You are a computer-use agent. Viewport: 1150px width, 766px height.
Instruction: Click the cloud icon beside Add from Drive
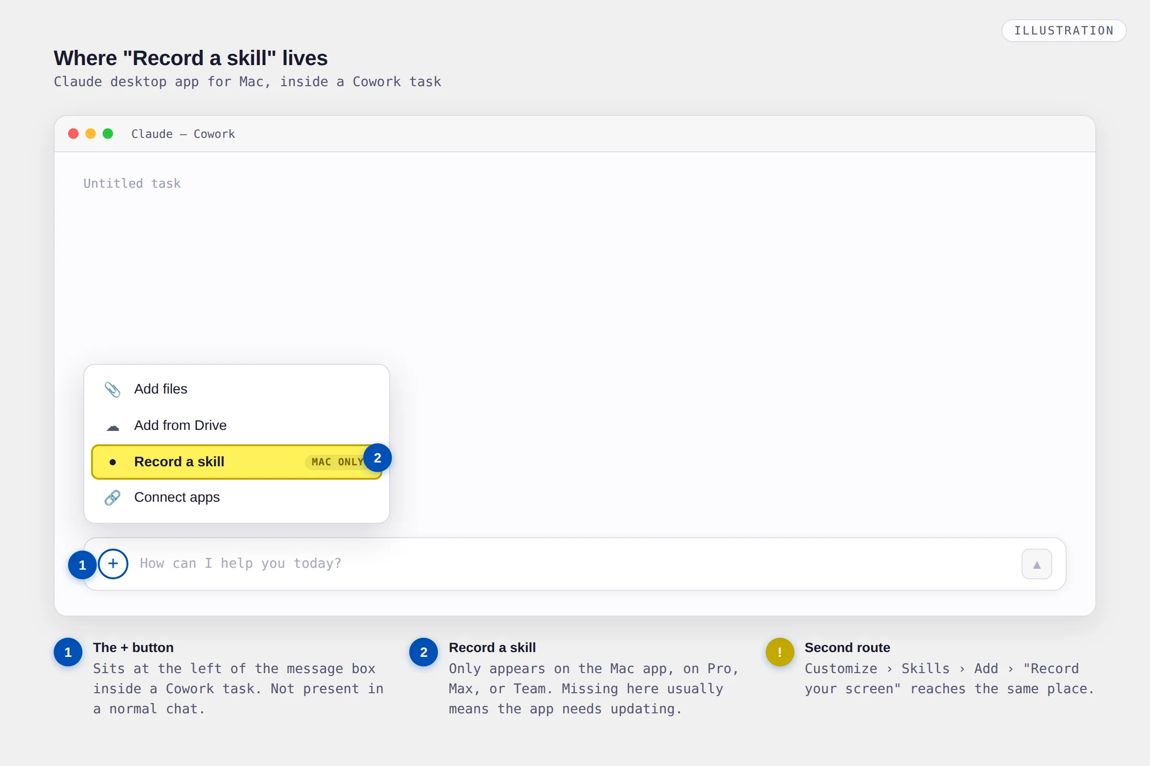(x=113, y=428)
